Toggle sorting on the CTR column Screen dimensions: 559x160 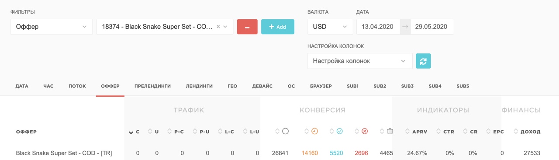[449, 132]
